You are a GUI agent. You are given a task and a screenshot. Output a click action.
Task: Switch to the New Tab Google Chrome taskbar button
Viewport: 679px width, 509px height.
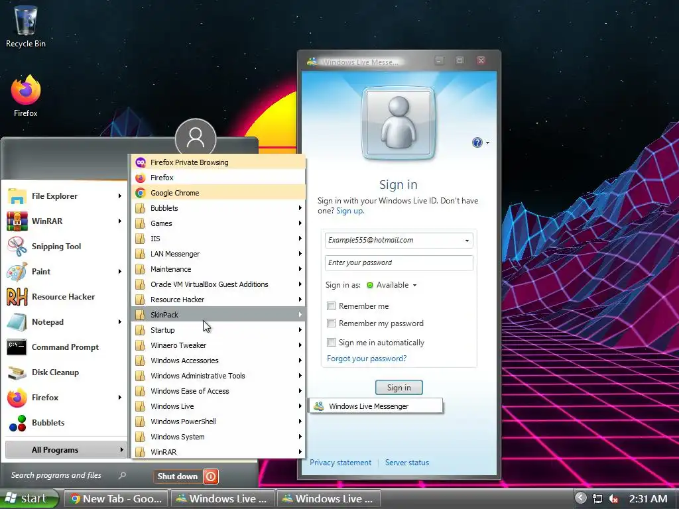(x=115, y=498)
